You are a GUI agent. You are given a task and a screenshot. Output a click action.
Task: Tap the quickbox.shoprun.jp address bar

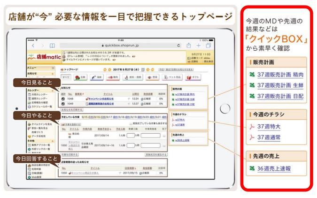120,46
